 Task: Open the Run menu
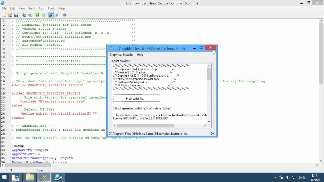coord(41,8)
